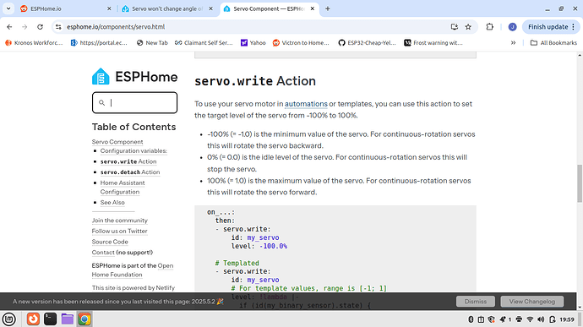The width and height of the screenshot is (583, 327).
Task: Open the Extensions puzzle icon
Action: point(490,27)
